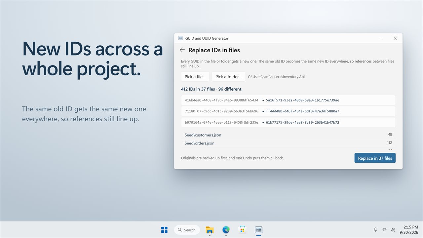This screenshot has width=423, height=238.
Task: Click the GUID and UUID Generator title icon
Action: (180, 38)
